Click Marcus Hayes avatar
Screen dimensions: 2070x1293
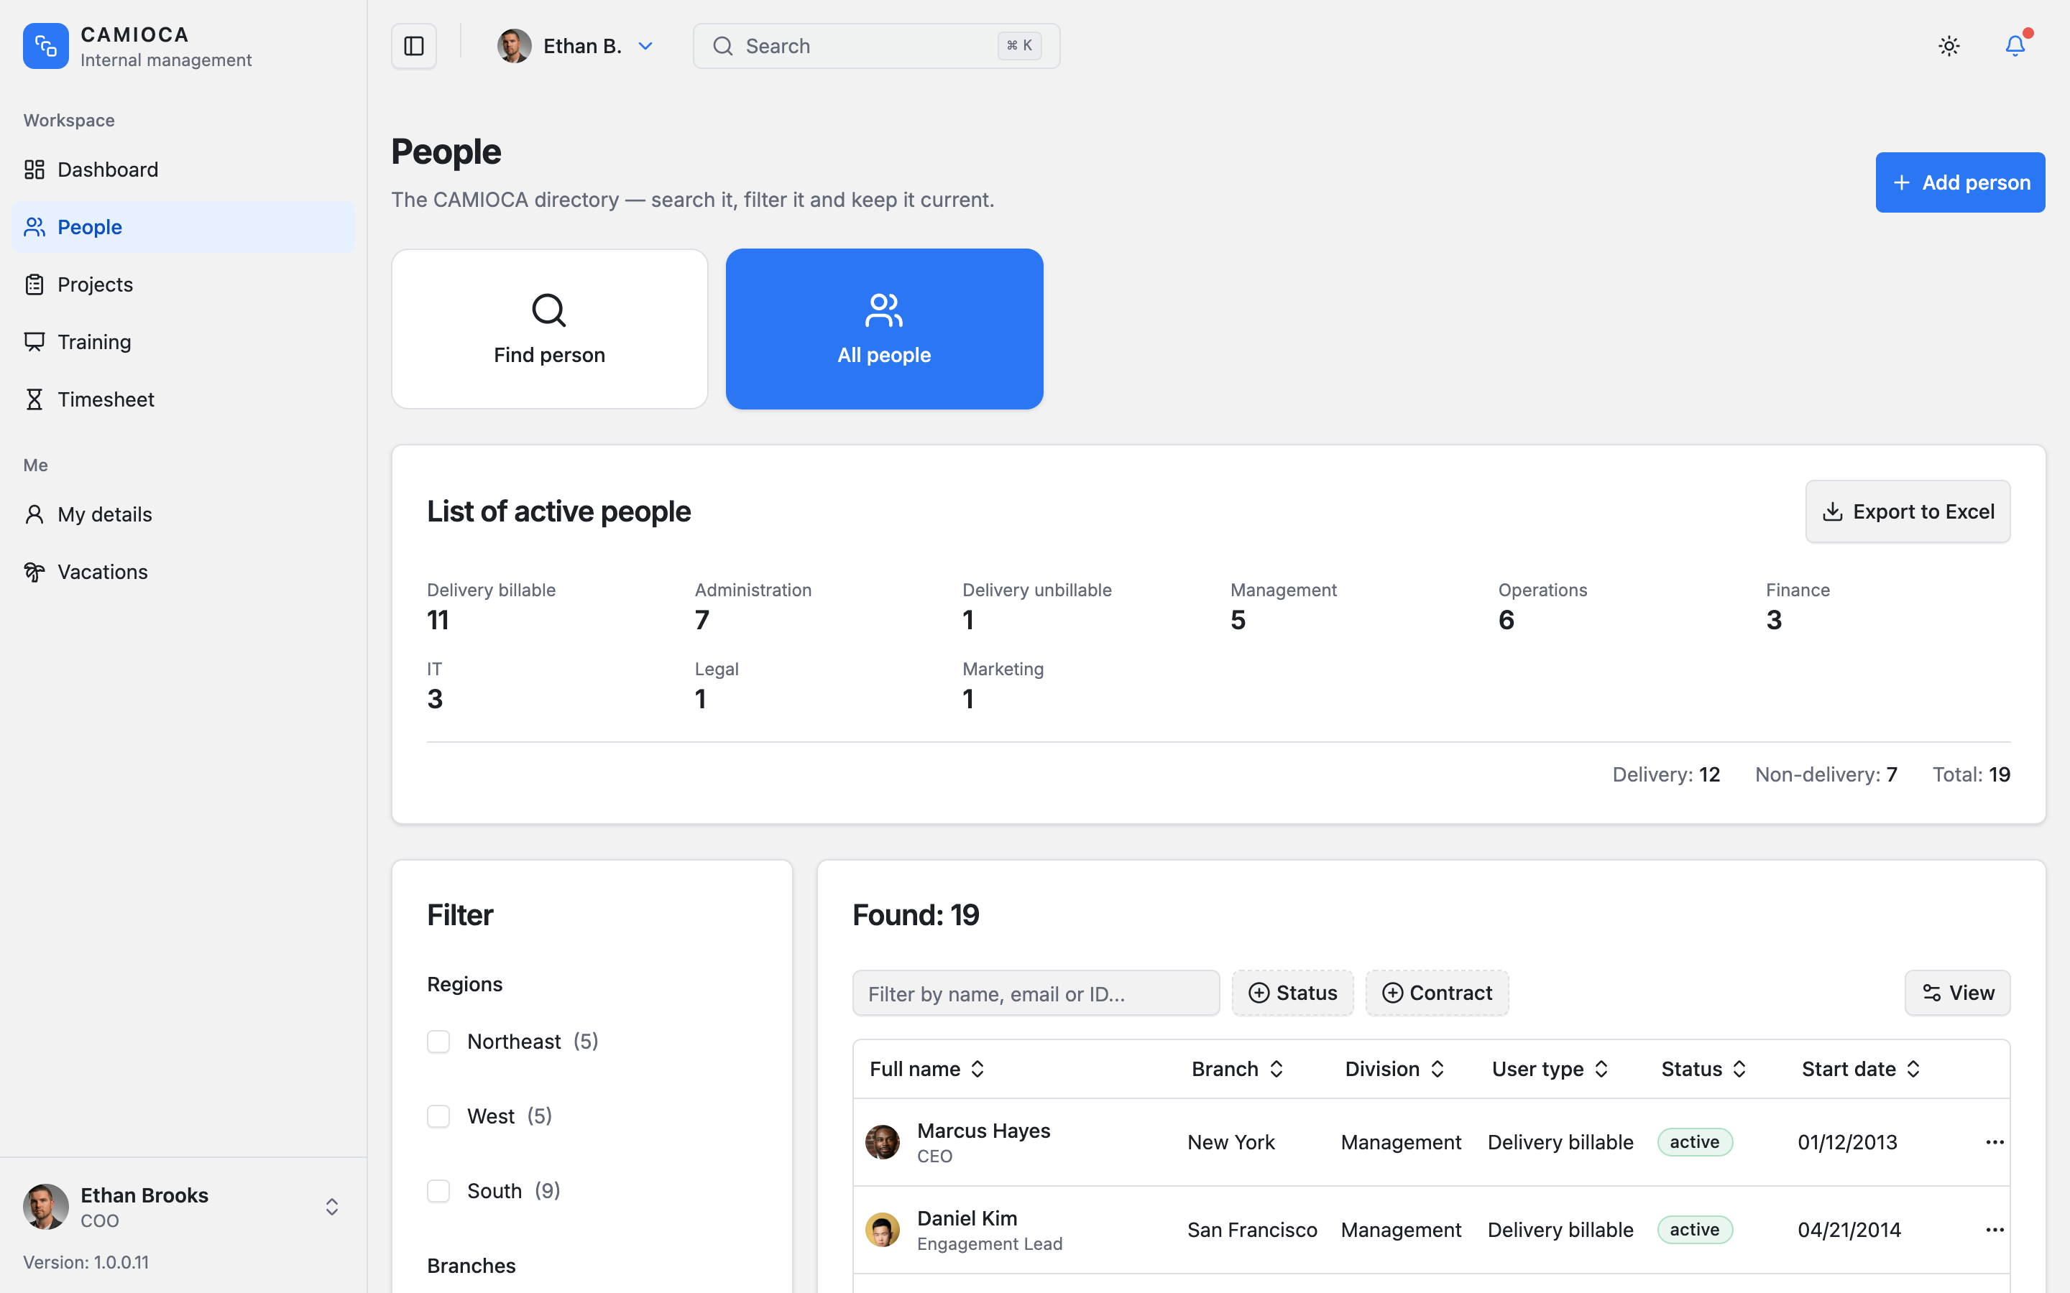click(882, 1142)
